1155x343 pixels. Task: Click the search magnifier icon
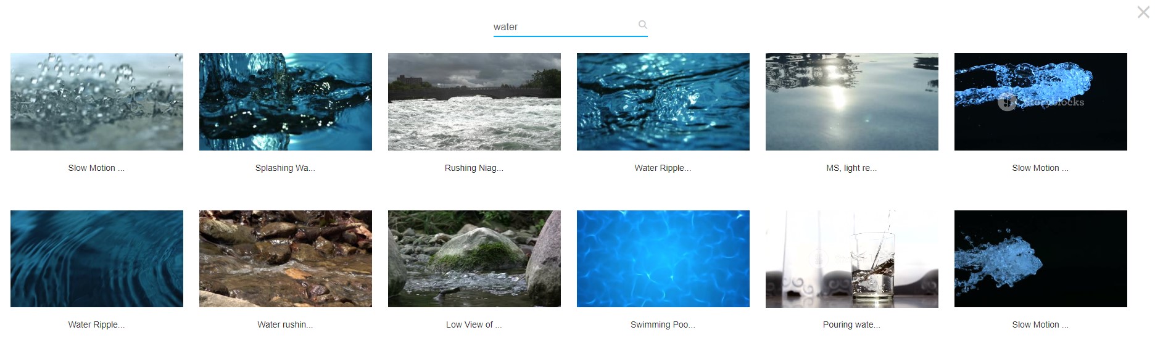642,25
